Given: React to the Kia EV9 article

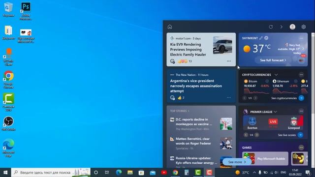Looking at the screenshot, I should (x=172, y=61).
